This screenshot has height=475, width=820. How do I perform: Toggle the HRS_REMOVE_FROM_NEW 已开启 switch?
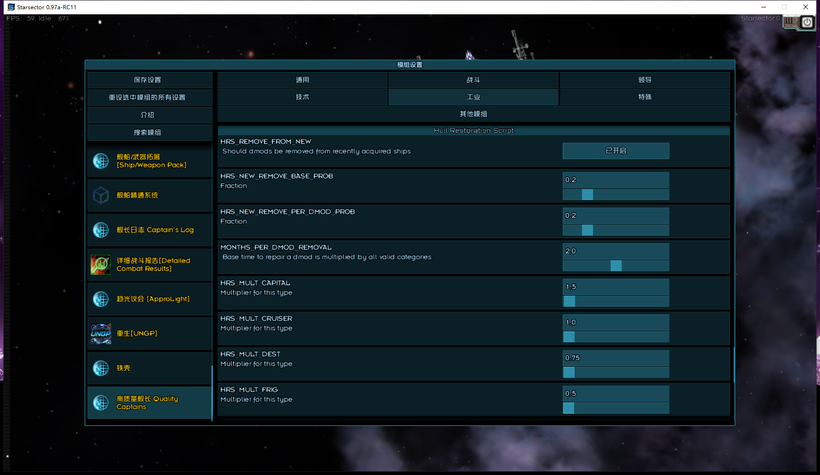point(615,150)
